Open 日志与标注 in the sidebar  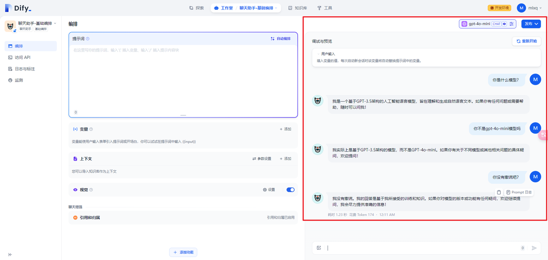tap(31, 69)
